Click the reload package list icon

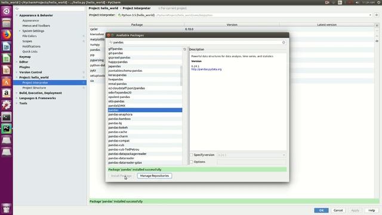pyautogui.click(x=184, y=49)
